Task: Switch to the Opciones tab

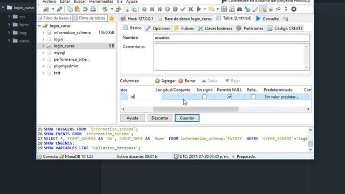Action: (157, 29)
